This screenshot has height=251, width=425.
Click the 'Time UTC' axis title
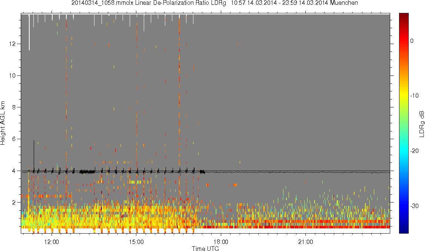pos(205,248)
